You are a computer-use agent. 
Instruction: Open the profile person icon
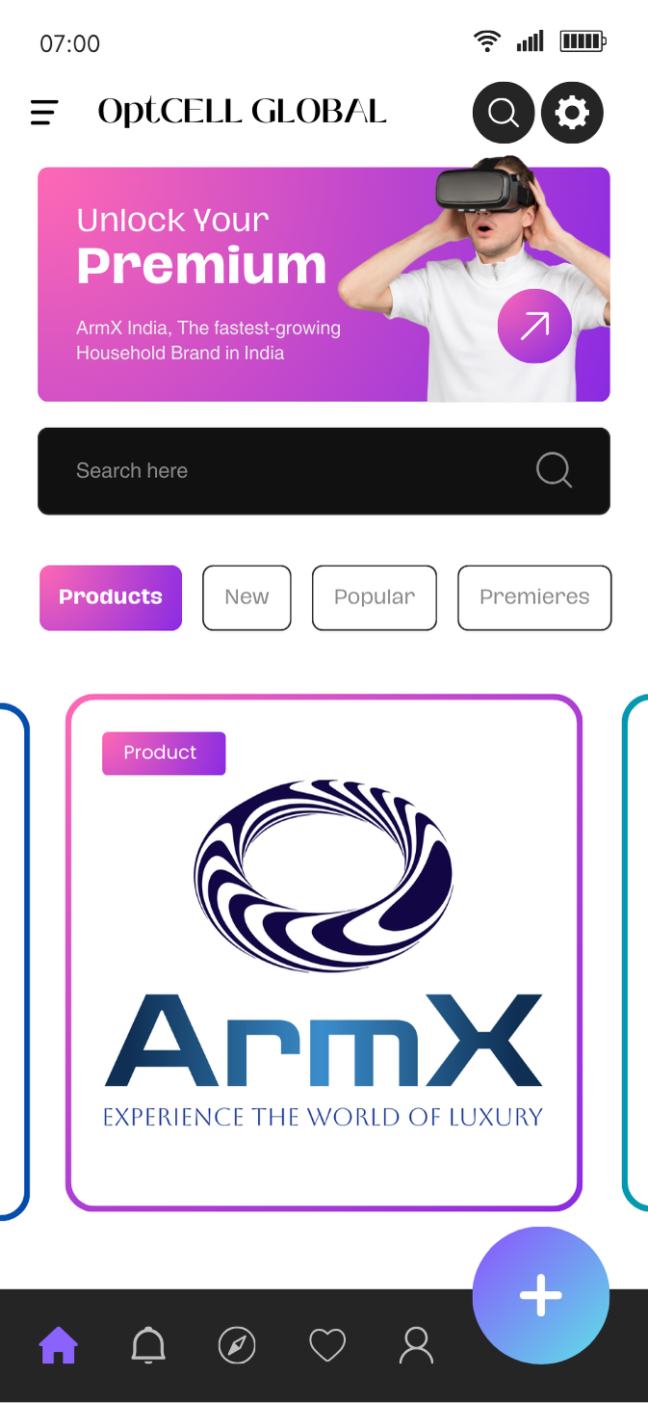416,1344
